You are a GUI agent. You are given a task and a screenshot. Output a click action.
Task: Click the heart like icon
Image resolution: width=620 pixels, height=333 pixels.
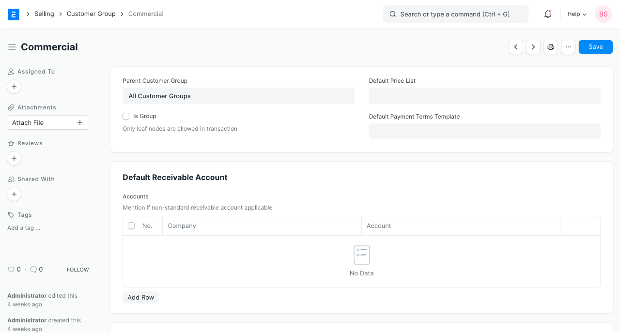coord(11,270)
